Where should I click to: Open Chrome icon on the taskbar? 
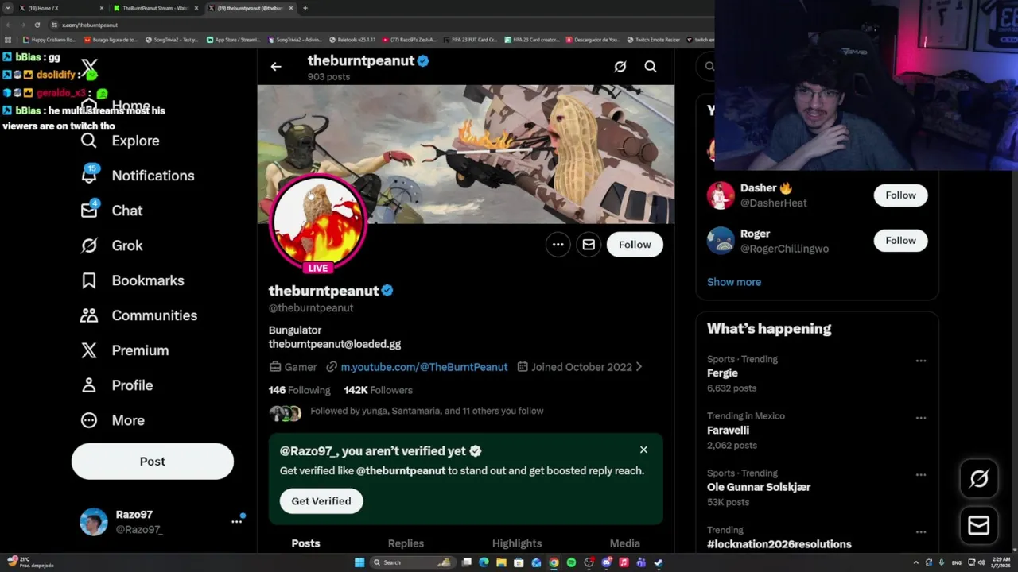pyautogui.click(x=554, y=562)
